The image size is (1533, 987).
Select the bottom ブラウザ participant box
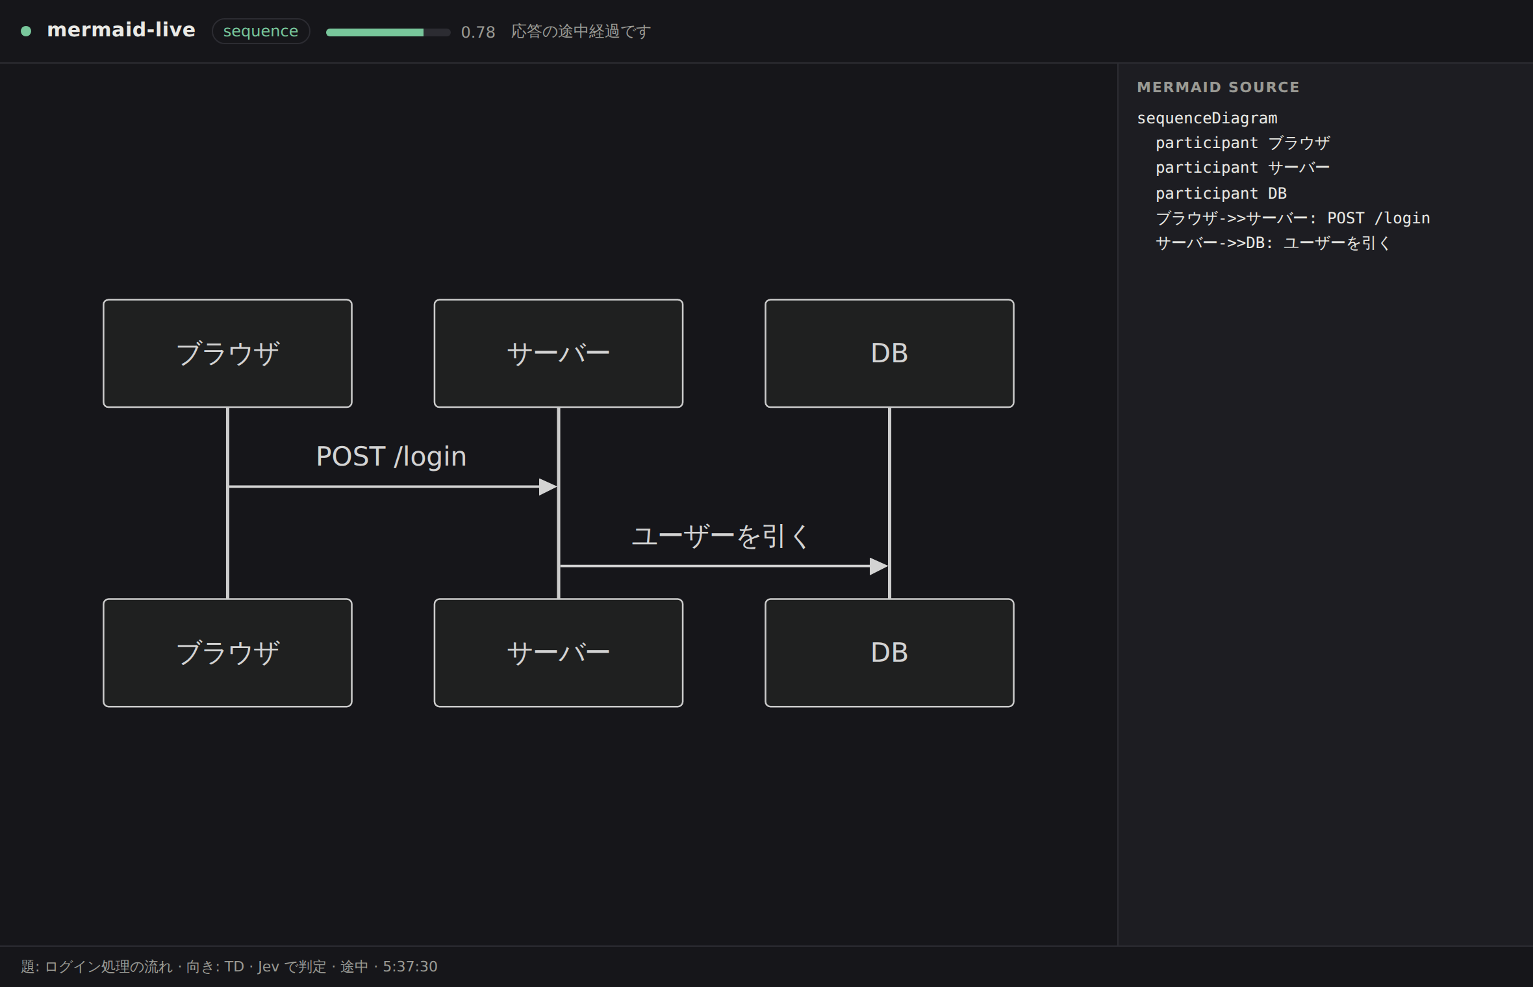point(227,653)
